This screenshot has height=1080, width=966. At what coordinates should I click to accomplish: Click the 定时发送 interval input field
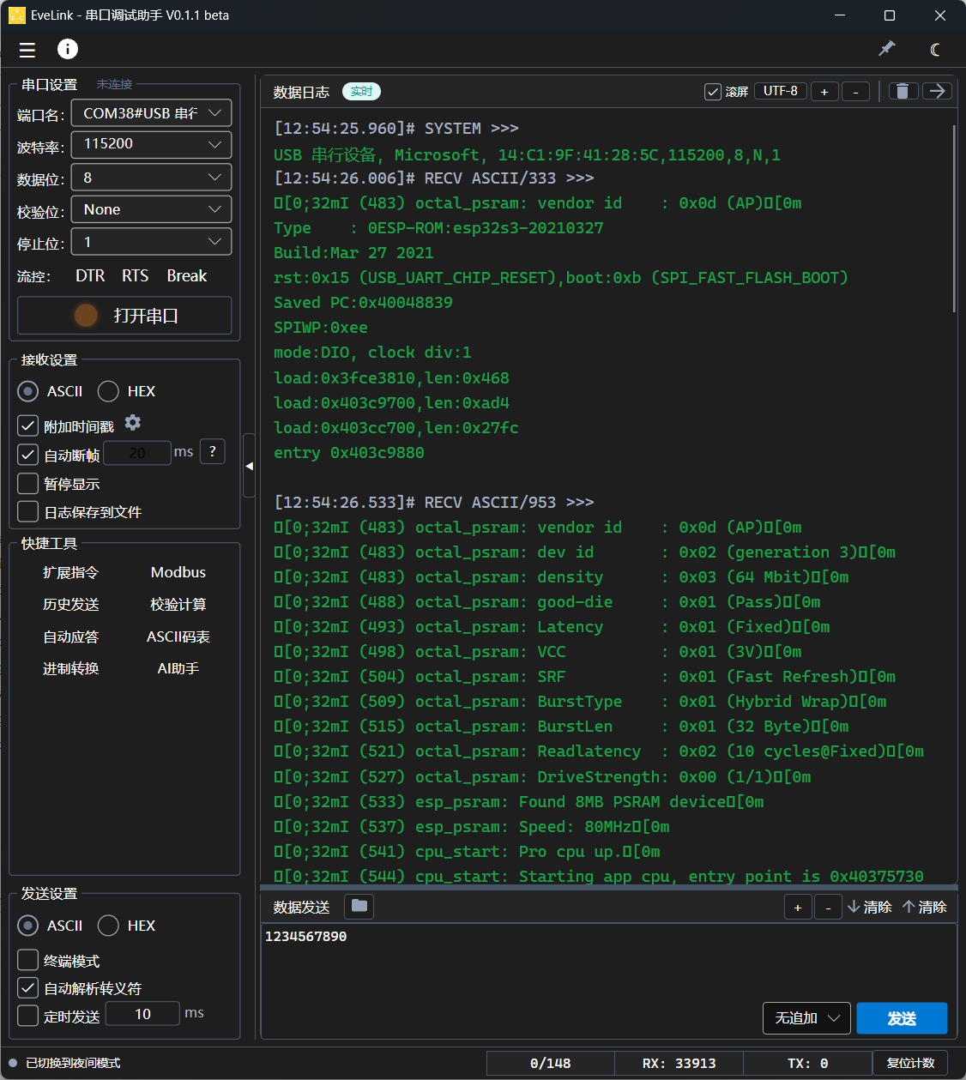pos(143,1014)
